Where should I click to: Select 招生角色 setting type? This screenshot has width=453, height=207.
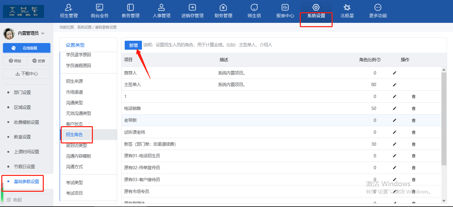[x=74, y=134]
